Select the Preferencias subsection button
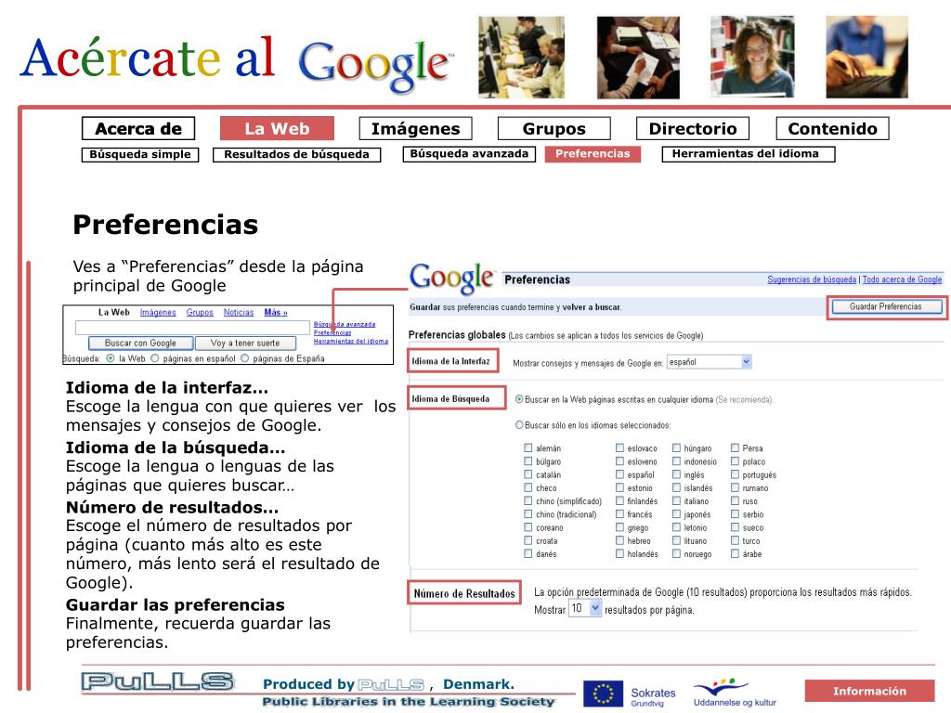Image resolution: width=951 pixels, height=713 pixels. point(593,154)
